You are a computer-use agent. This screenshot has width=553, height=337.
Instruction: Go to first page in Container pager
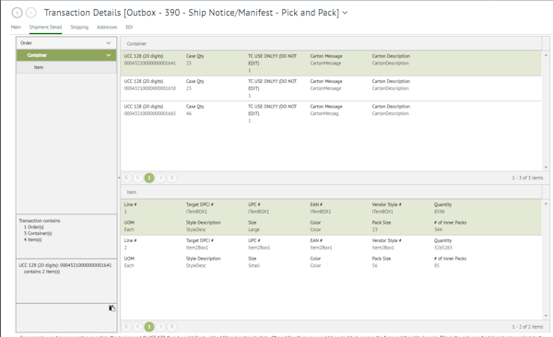126,178
